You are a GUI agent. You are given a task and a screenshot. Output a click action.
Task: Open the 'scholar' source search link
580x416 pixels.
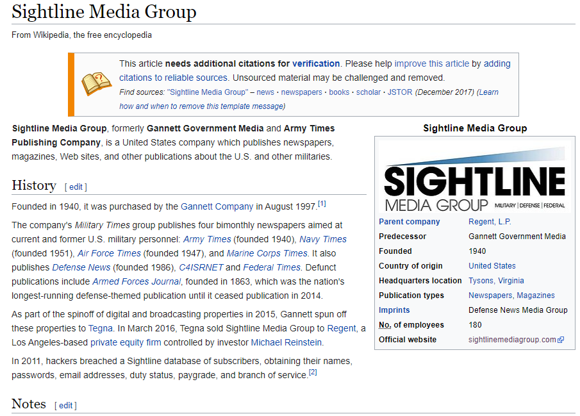coord(369,92)
